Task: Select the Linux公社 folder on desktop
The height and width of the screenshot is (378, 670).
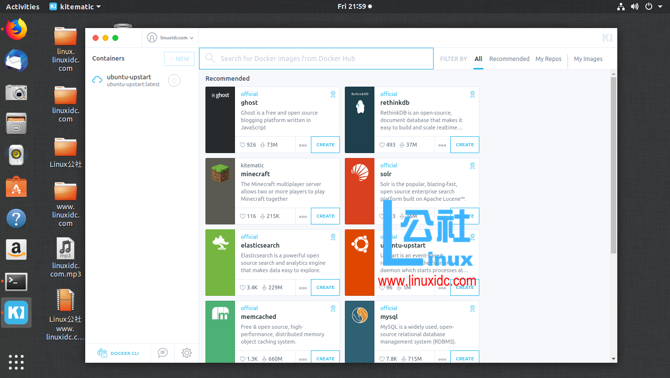Action: click(66, 153)
